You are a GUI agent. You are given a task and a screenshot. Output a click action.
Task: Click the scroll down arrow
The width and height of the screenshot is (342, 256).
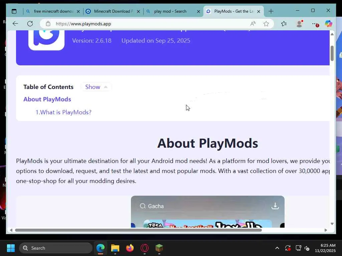coord(332,224)
